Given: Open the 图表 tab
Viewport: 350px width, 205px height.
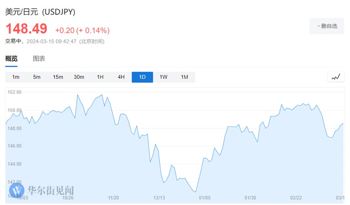Looking at the screenshot, I should coord(39,59).
